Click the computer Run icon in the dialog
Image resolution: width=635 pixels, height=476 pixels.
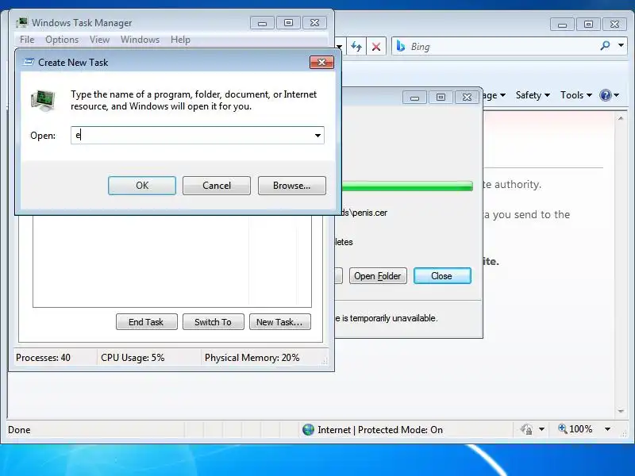click(x=43, y=101)
